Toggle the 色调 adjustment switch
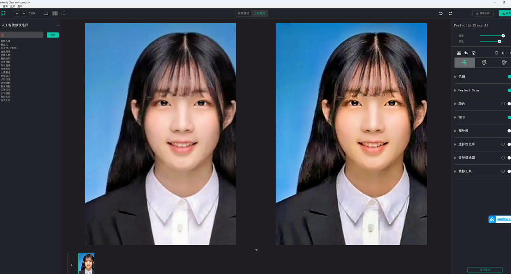511x274 pixels. pyautogui.click(x=509, y=77)
